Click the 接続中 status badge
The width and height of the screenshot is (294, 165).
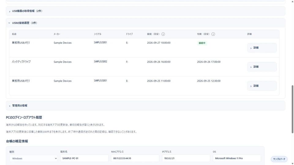click(x=202, y=43)
